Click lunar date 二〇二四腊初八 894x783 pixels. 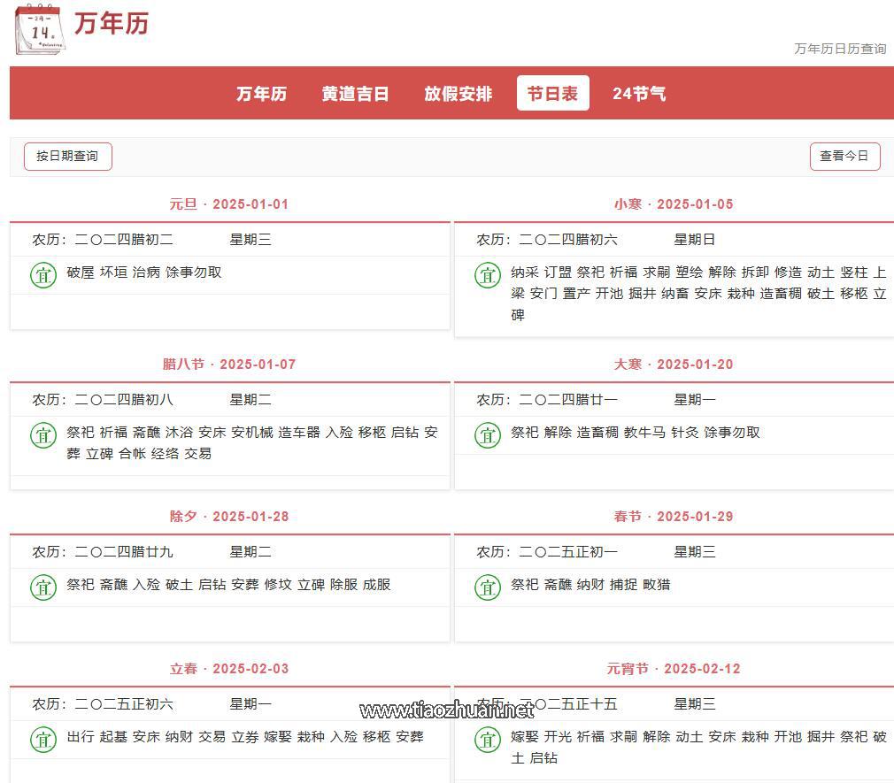point(124,400)
